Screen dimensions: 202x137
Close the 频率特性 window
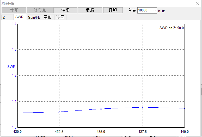pyautogui.click(x=197, y=3)
